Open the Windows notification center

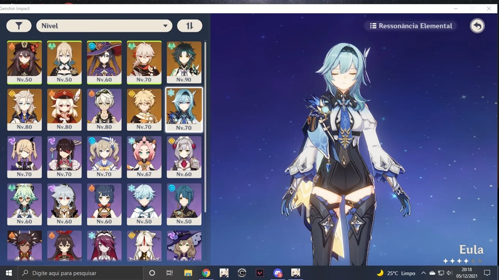point(487,273)
